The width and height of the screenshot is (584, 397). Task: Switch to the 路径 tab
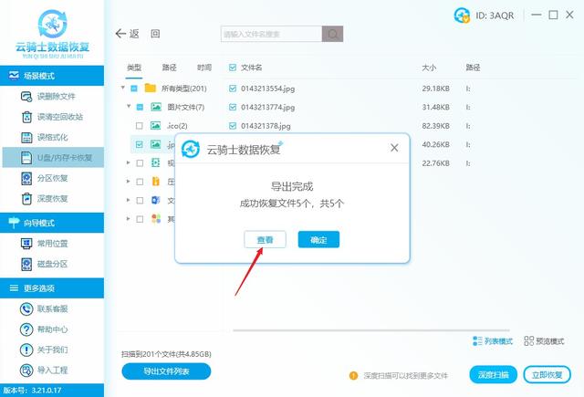(x=169, y=68)
